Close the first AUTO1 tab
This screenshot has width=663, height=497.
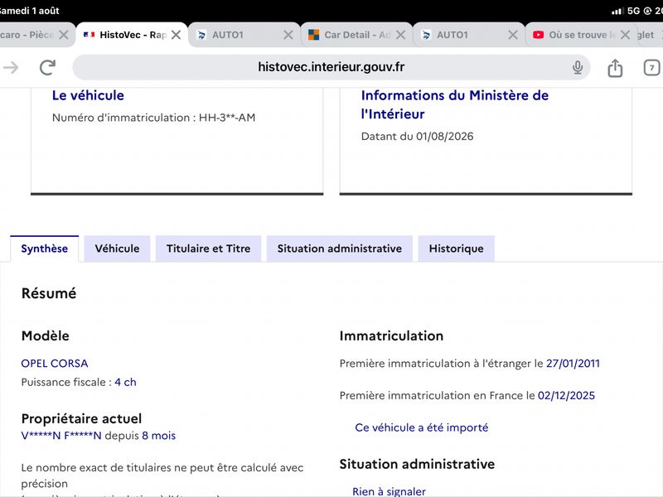click(288, 35)
